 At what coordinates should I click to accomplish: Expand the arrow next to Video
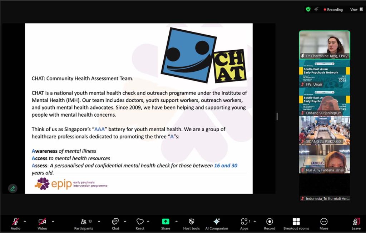pyautogui.click(x=53, y=222)
